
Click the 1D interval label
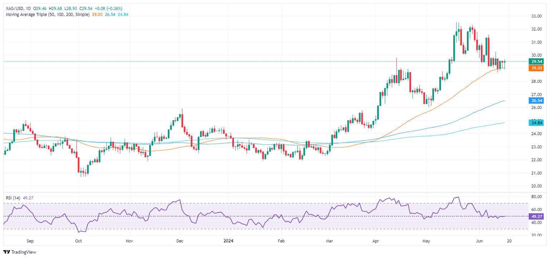coord(28,9)
